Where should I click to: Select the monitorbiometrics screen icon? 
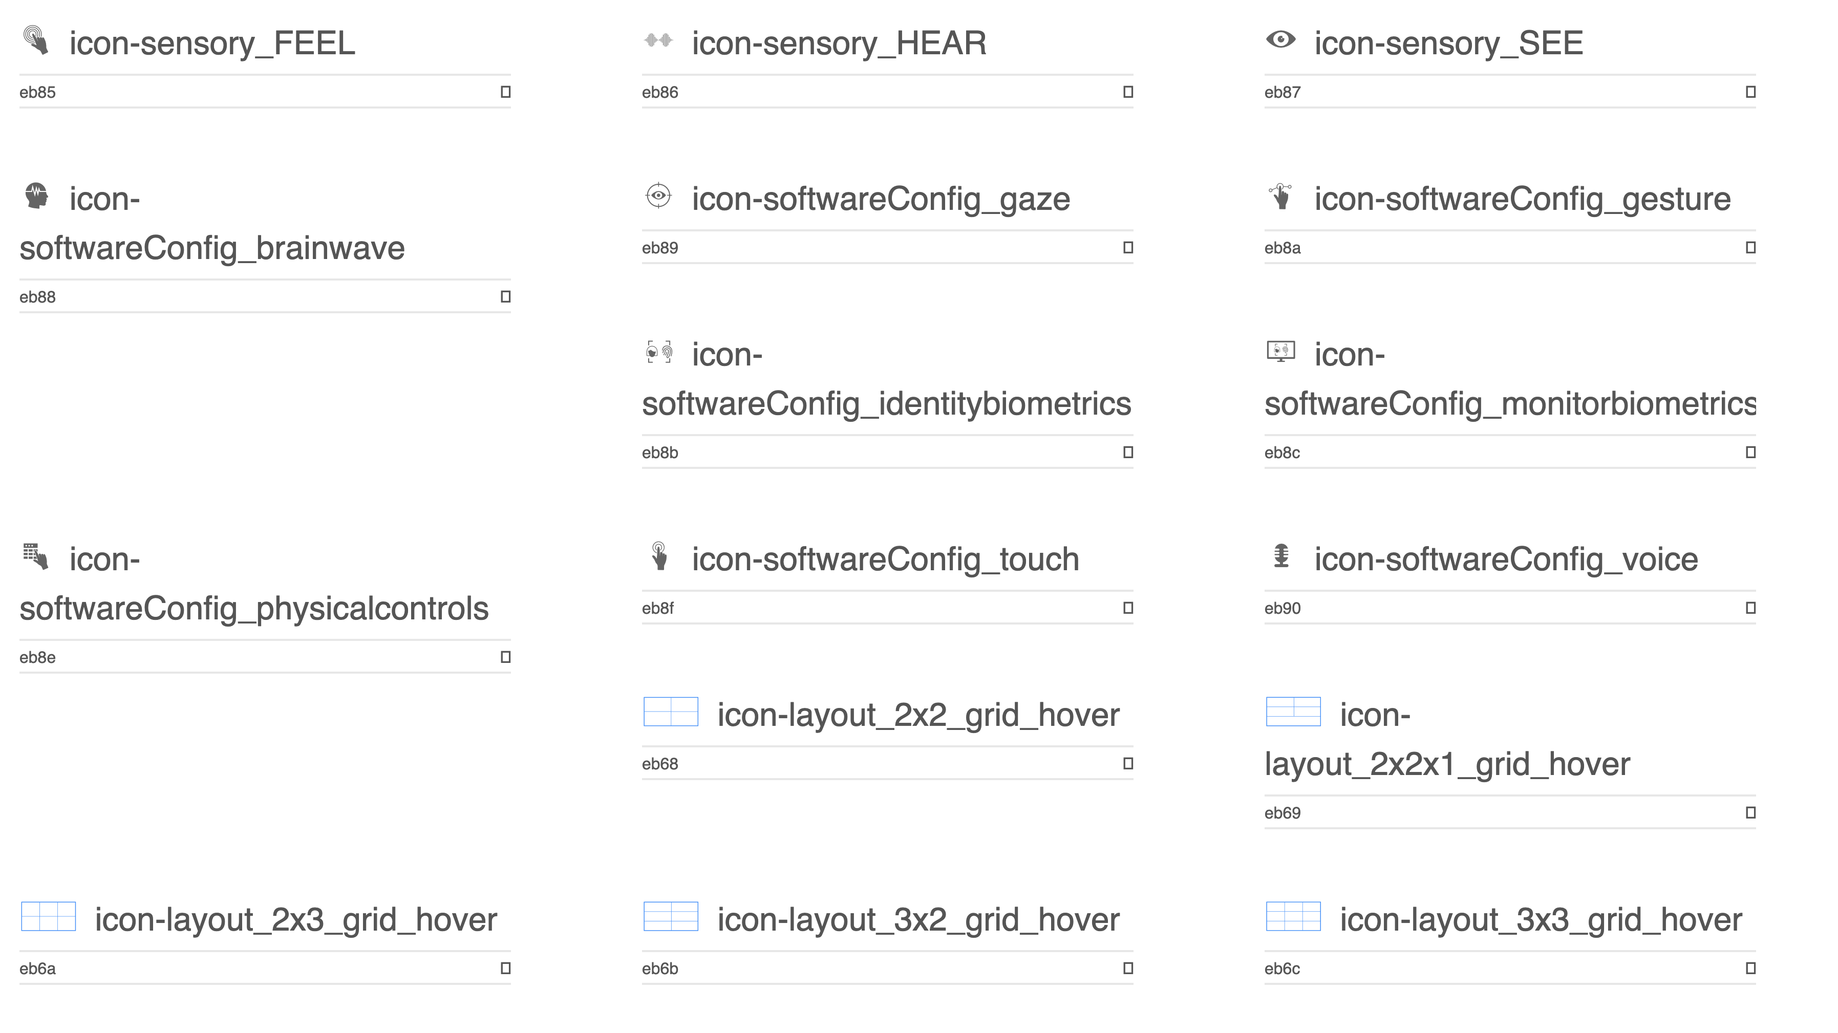pyautogui.click(x=1281, y=351)
